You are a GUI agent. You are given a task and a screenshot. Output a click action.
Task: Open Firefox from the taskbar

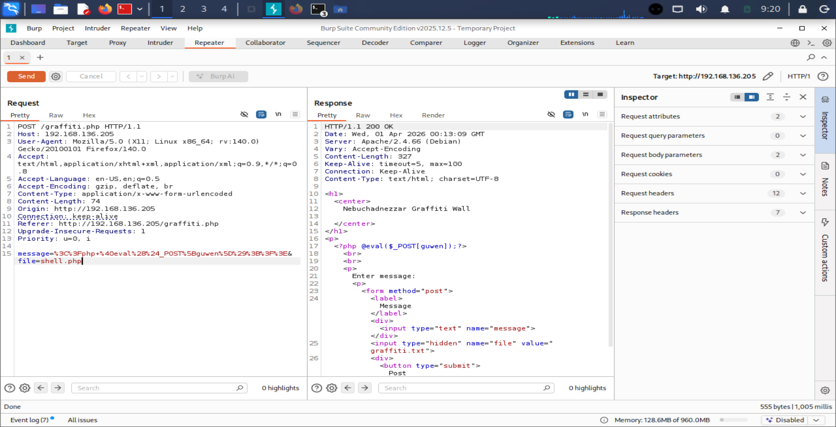(x=105, y=9)
